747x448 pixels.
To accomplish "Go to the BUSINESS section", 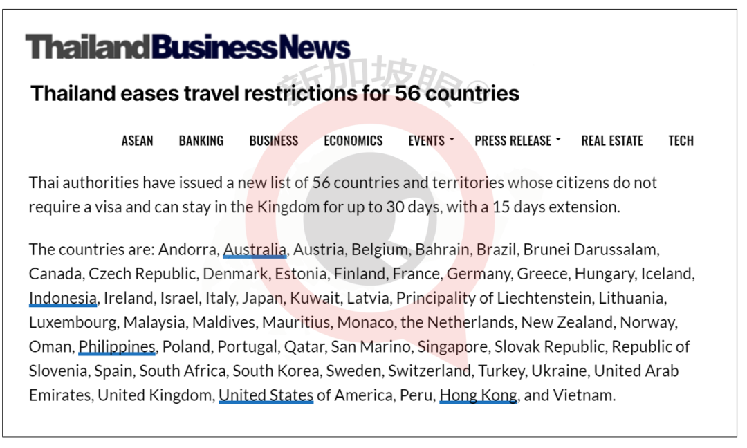I will 274,140.
